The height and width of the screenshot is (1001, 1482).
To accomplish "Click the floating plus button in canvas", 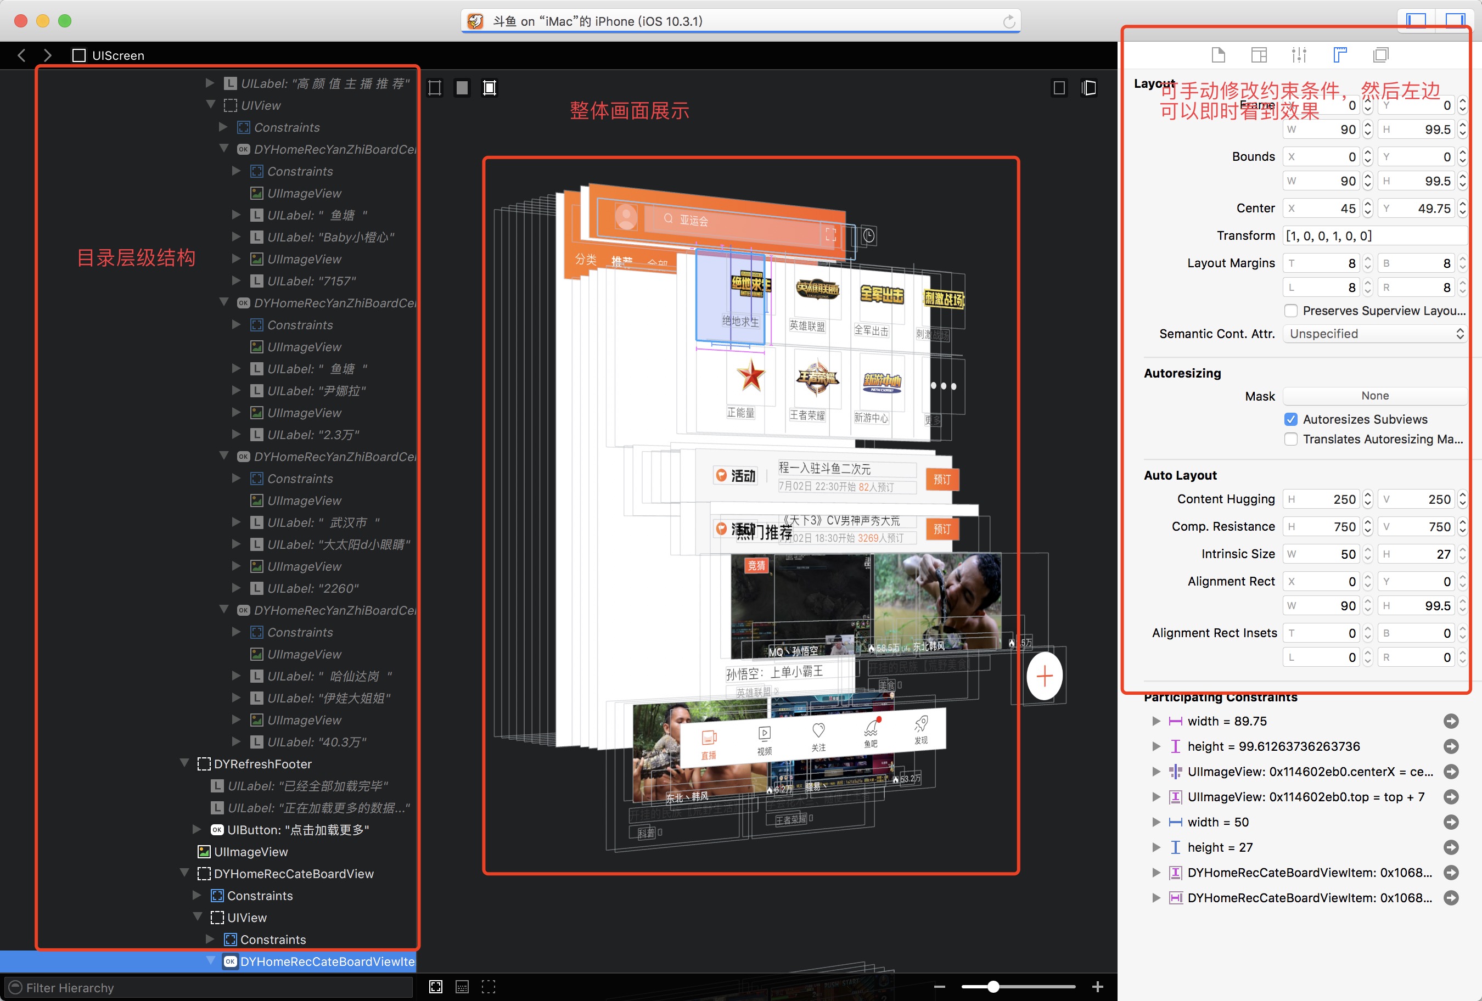I will pos(1045,676).
